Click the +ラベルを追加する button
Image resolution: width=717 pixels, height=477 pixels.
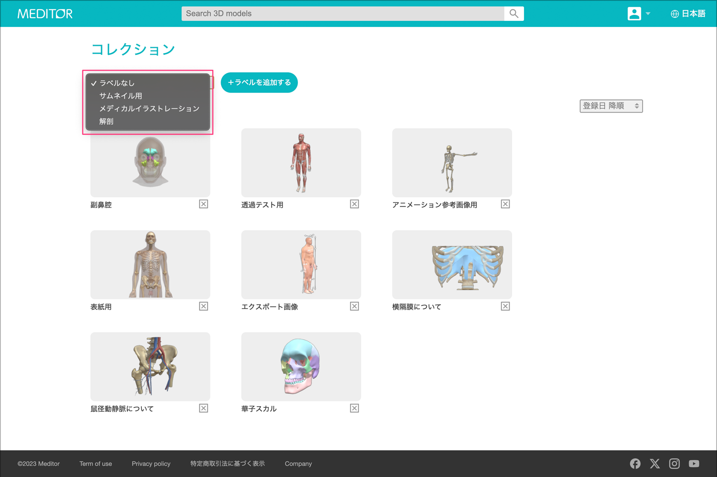click(259, 83)
